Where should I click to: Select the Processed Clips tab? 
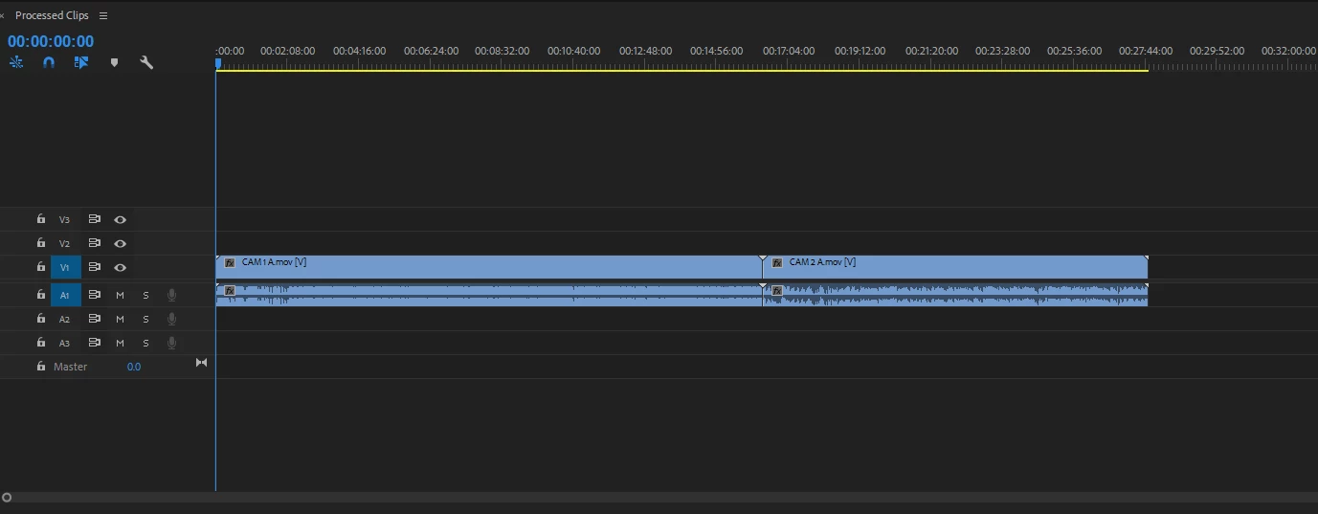(x=52, y=15)
